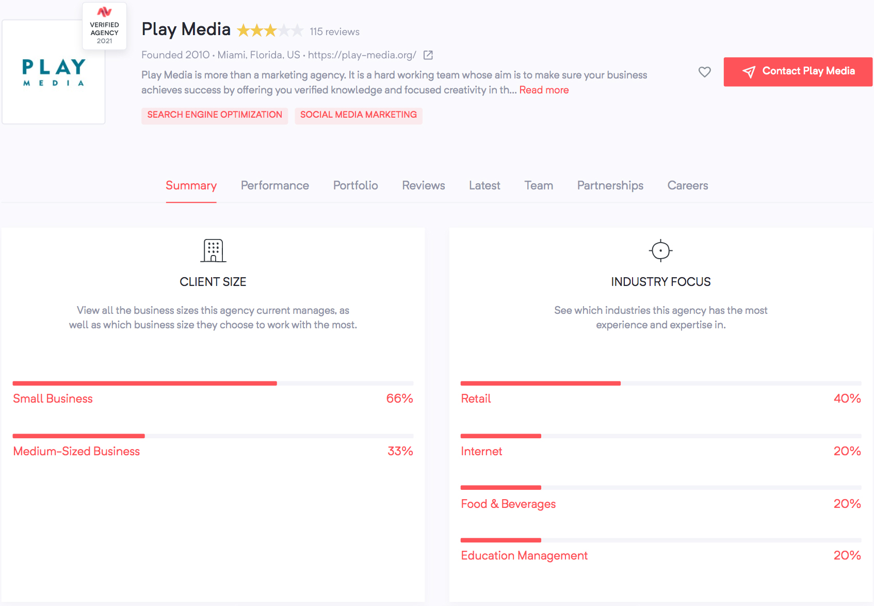Click the 40% value for Retail
Viewport: 874px width, 606px height.
tap(847, 398)
